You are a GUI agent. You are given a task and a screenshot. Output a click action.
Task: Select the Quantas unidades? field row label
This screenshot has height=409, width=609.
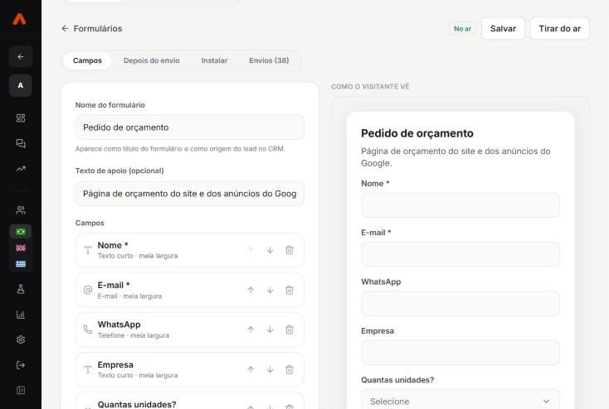click(137, 404)
